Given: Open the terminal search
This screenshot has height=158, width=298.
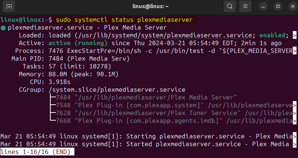Looking at the screenshot, I should pos(230,6).
